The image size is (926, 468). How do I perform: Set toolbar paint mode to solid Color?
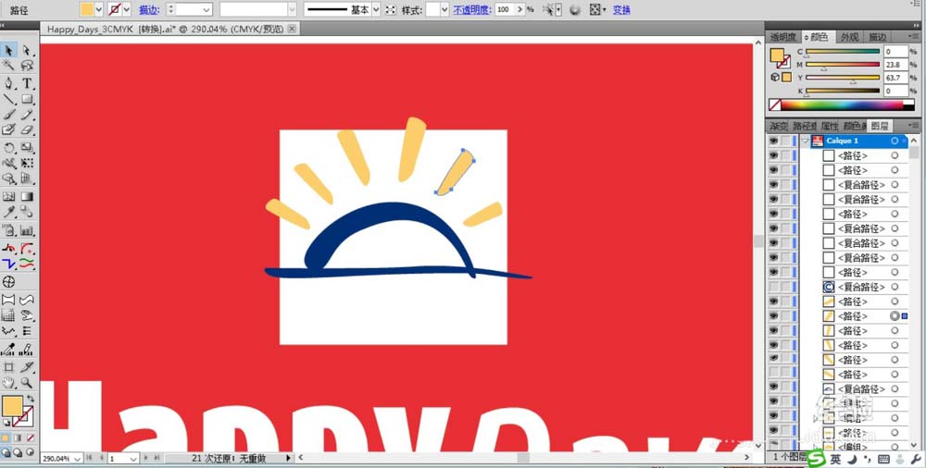pyautogui.click(x=6, y=437)
